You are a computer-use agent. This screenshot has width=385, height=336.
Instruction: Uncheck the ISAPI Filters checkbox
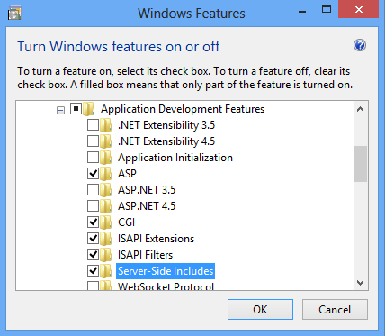(x=93, y=255)
